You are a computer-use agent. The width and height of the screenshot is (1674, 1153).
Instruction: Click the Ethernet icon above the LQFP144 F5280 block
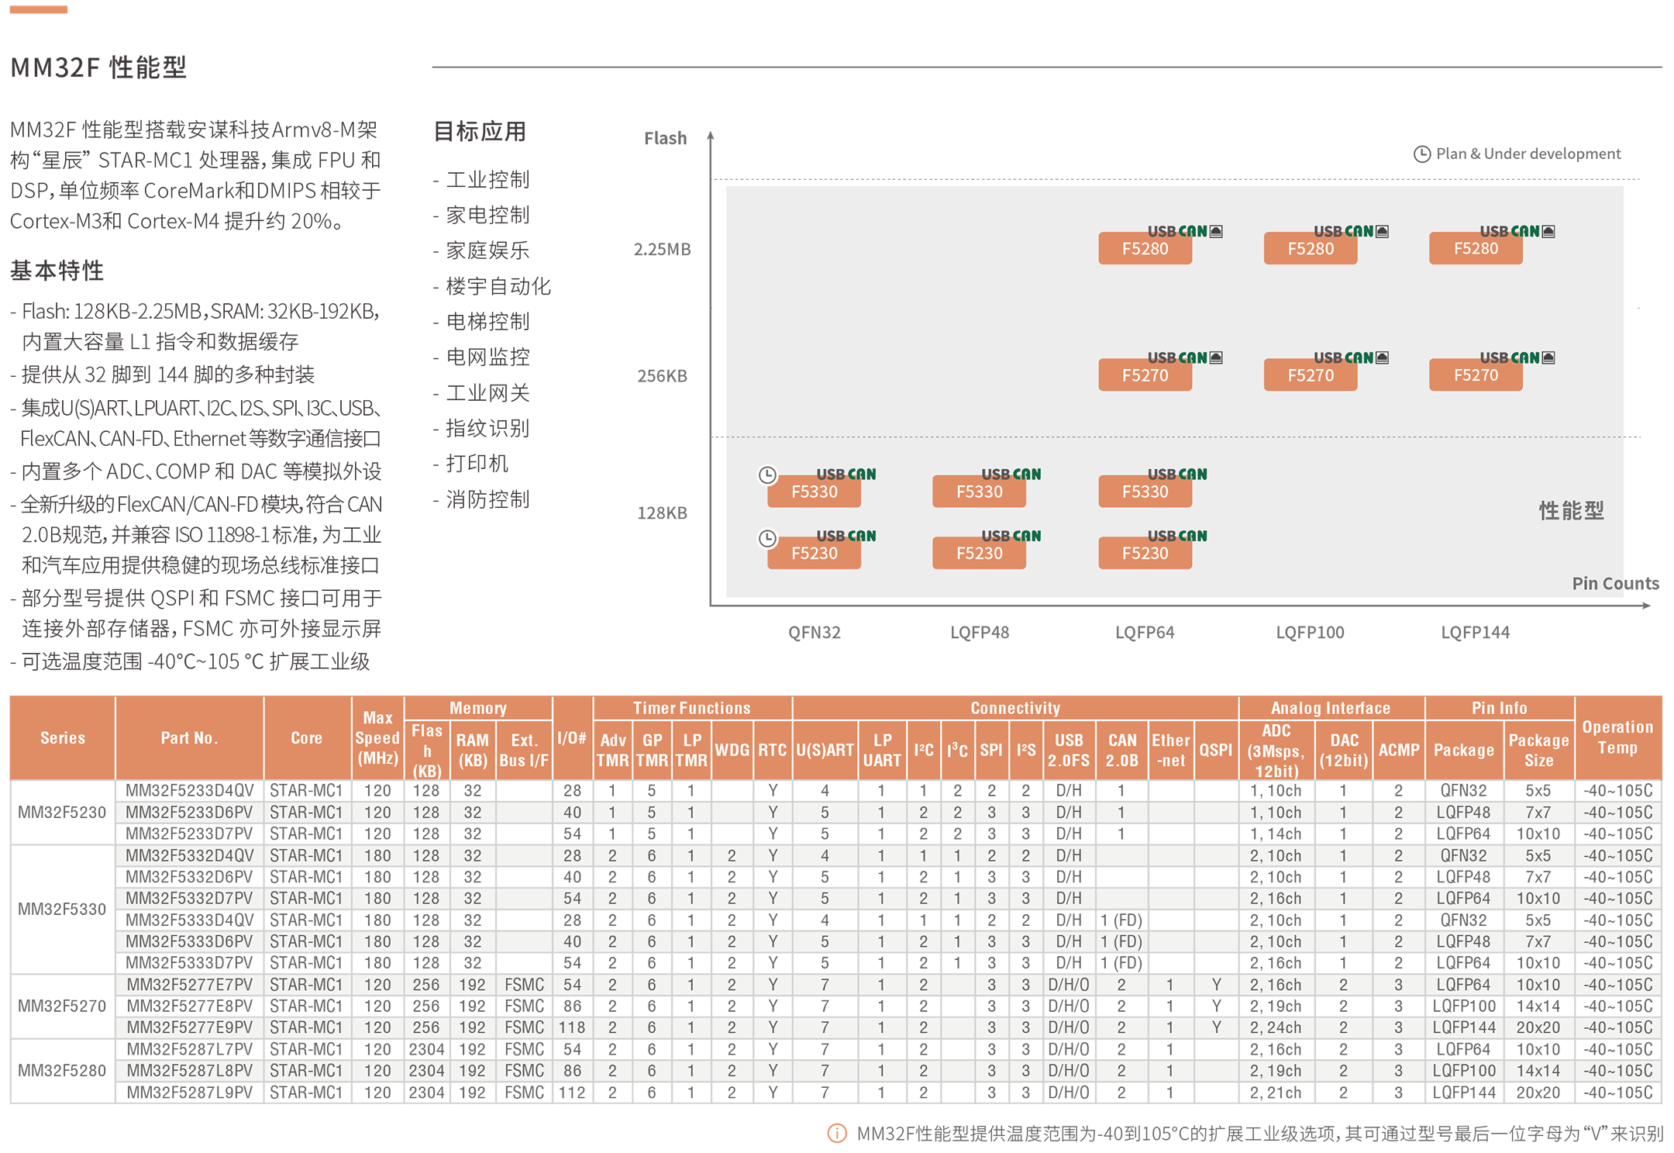(1548, 231)
